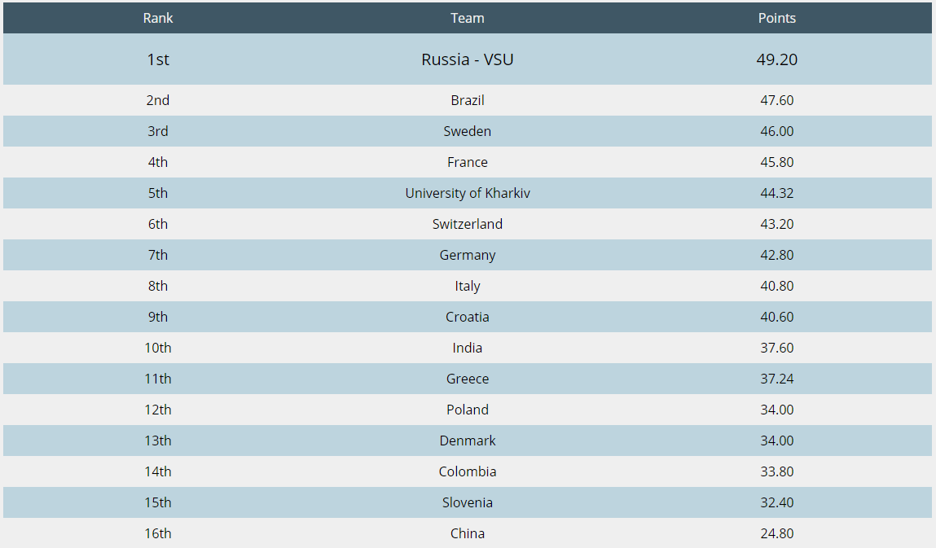Click Italy's 40.80 points value
The height and width of the screenshot is (548, 936).
[777, 286]
